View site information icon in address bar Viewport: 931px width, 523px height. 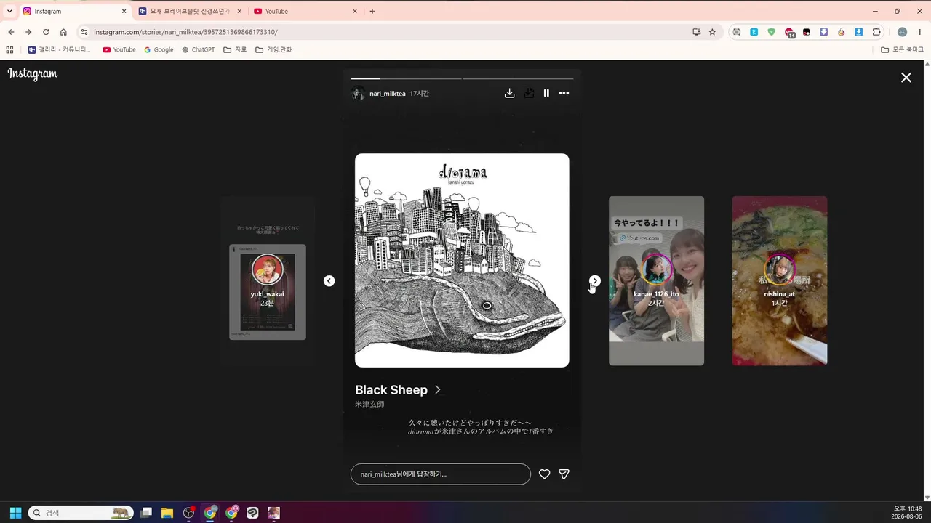tap(84, 32)
